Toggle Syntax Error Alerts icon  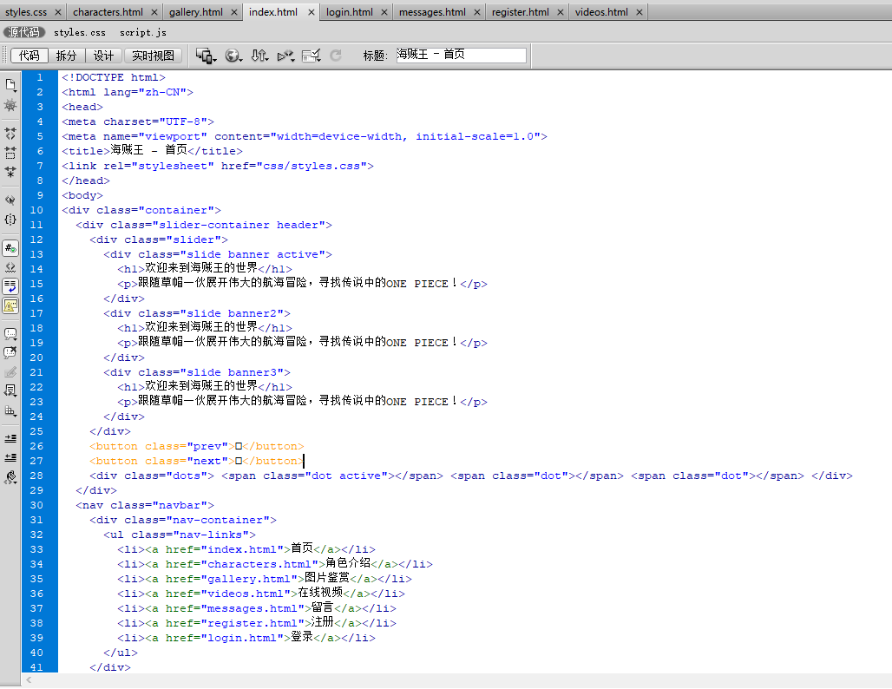click(x=10, y=305)
